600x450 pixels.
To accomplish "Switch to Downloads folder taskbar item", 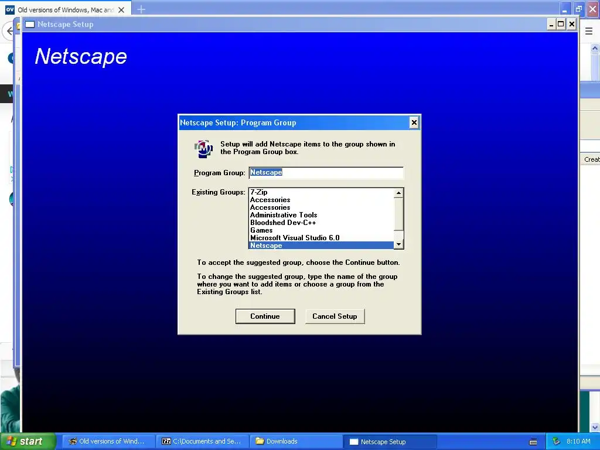I will coord(296,441).
